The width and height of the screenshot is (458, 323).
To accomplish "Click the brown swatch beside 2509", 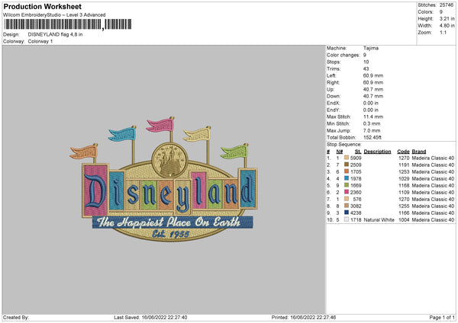I will click(347, 165).
